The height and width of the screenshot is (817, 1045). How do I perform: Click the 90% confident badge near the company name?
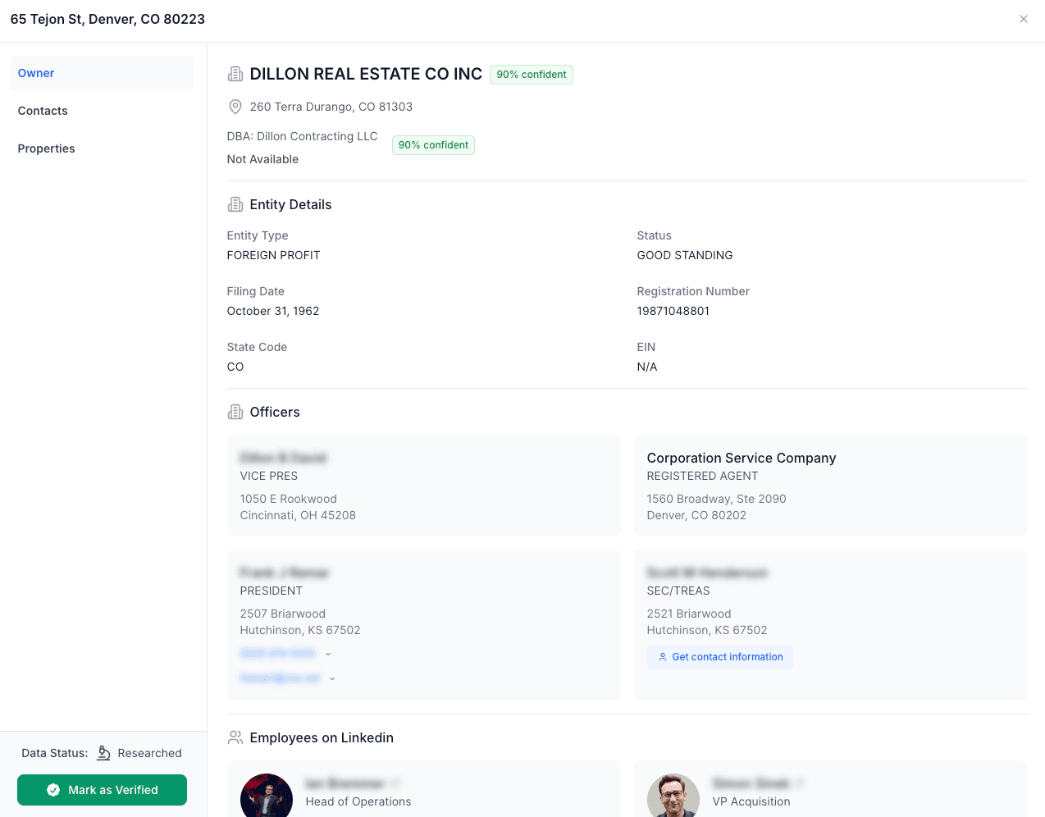pyautogui.click(x=532, y=75)
